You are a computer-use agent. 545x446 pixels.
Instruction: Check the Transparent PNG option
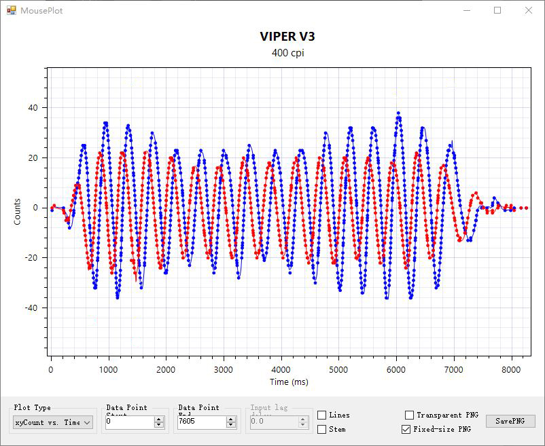point(409,415)
